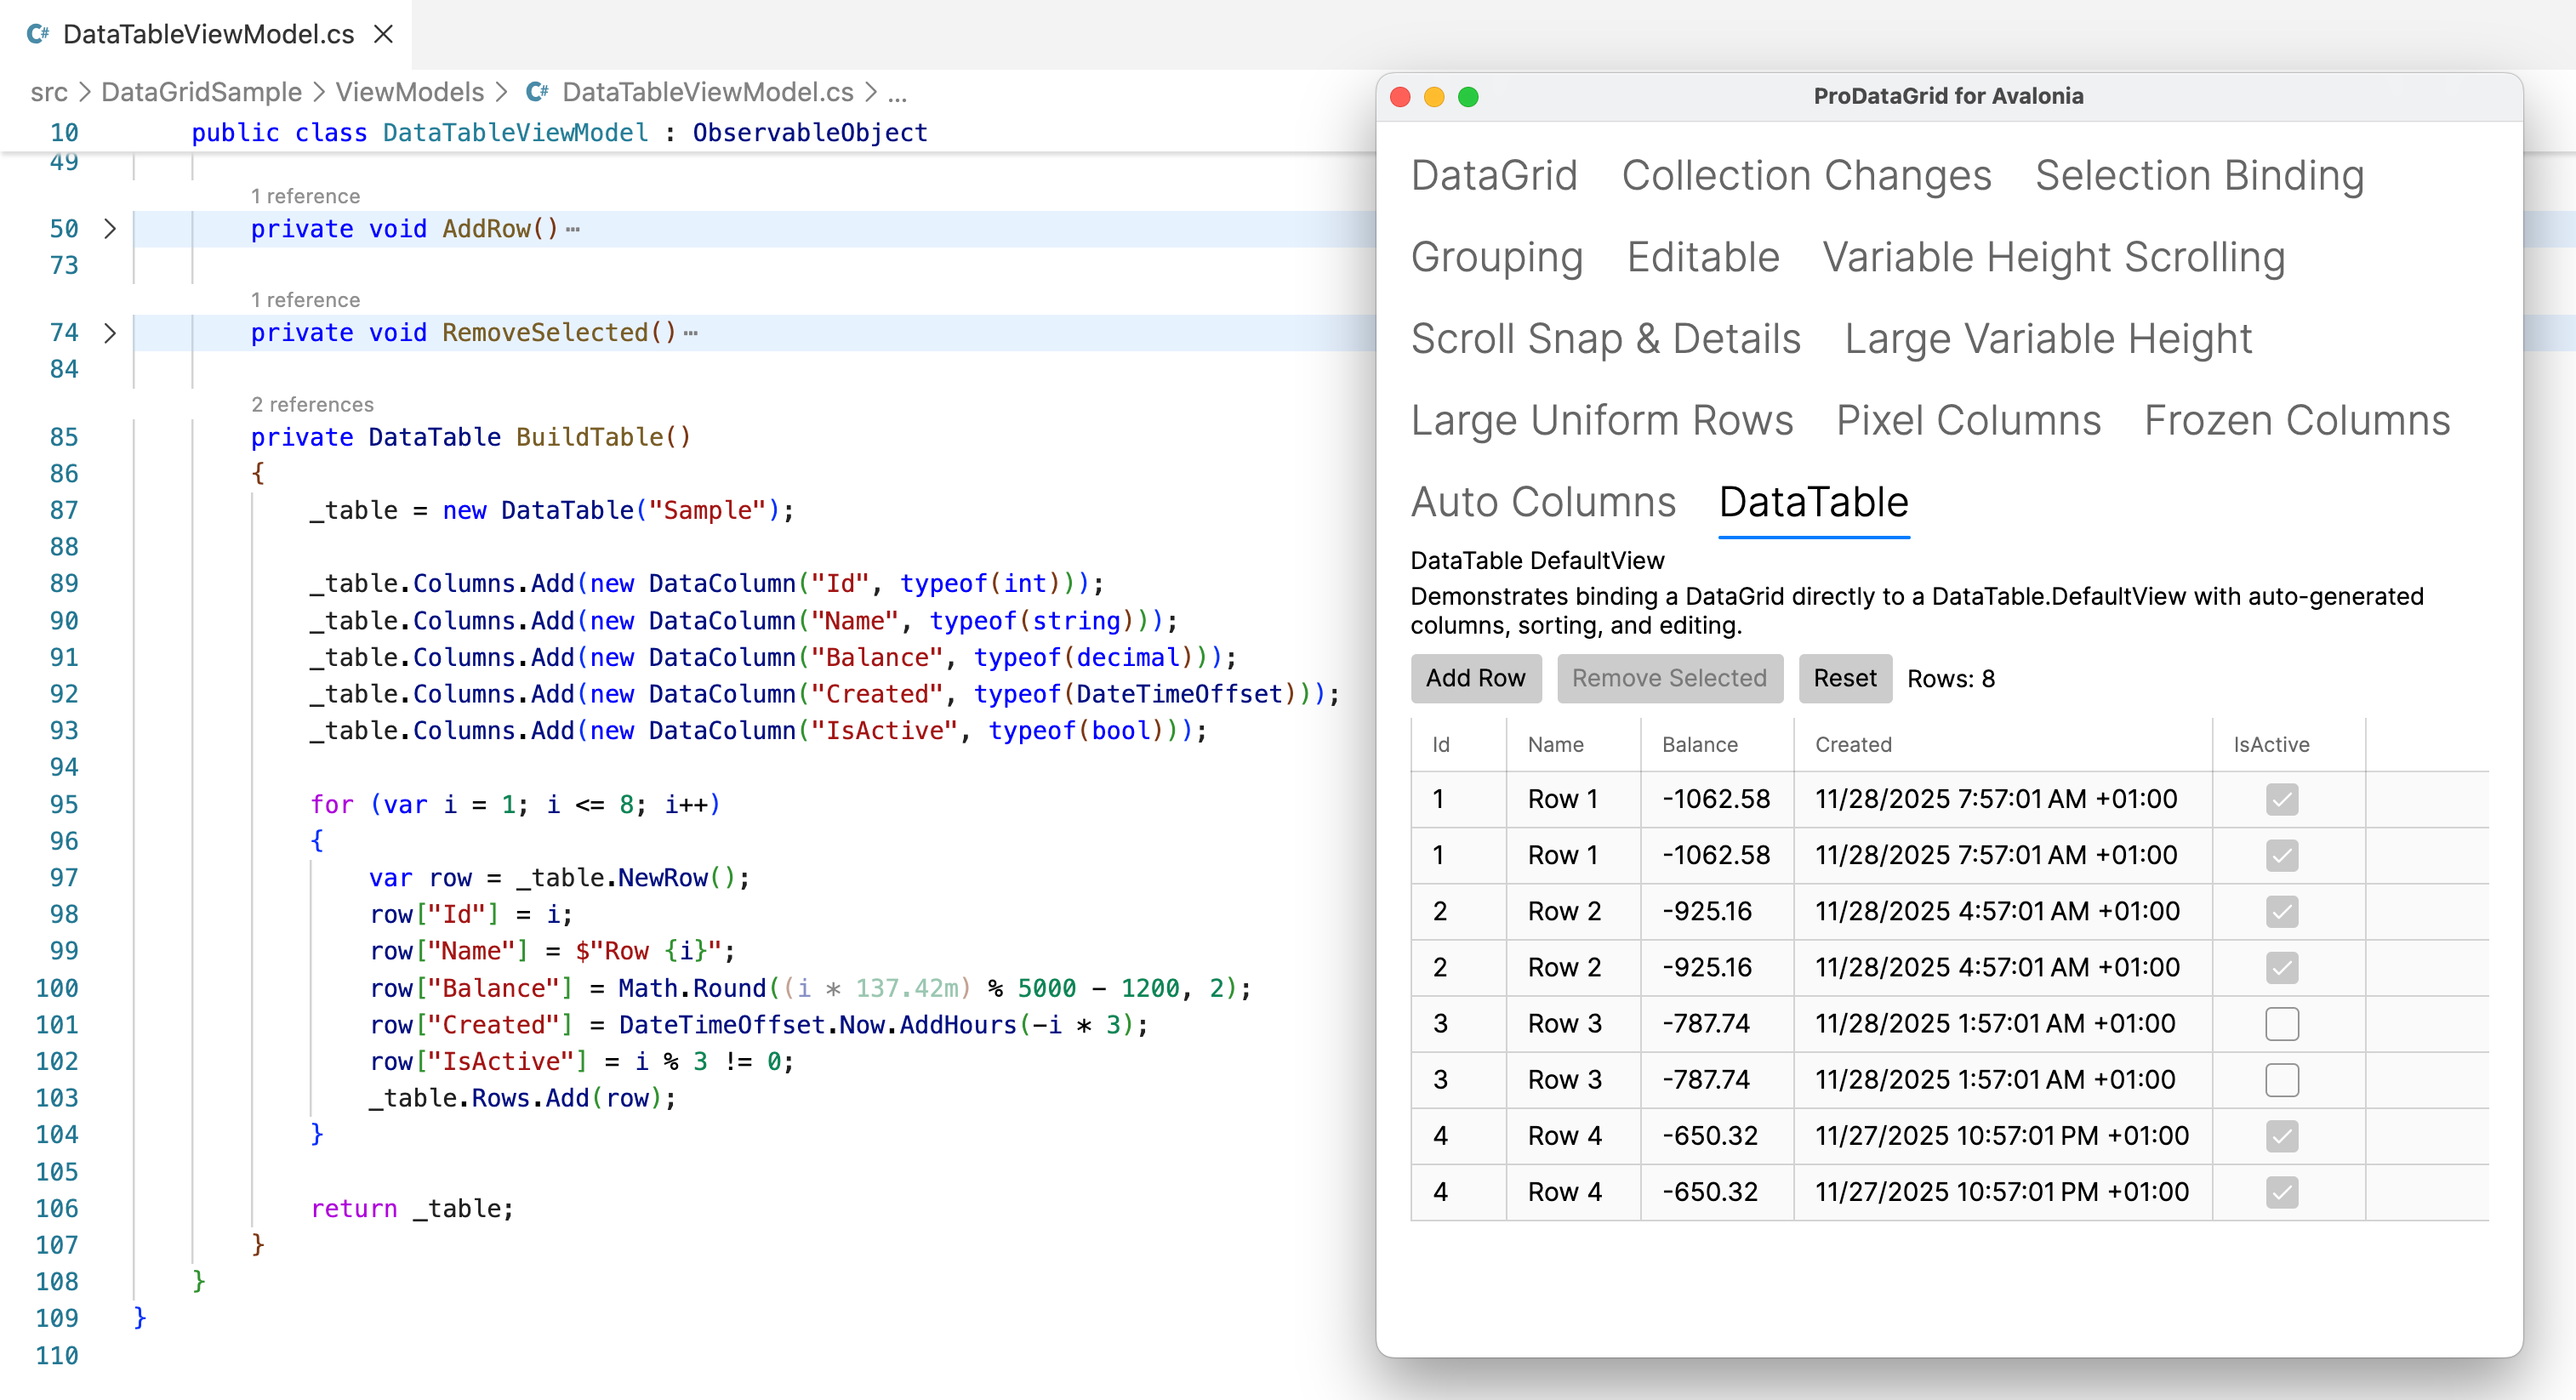
Task: Switch to the Auto Columns tab
Action: click(1542, 502)
